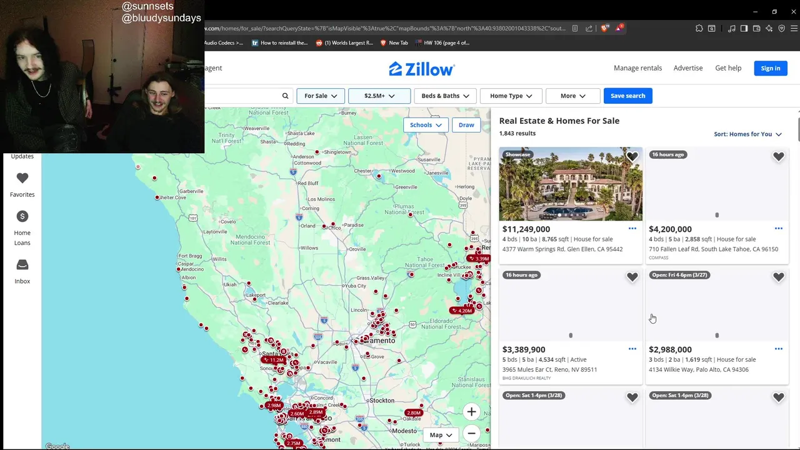Change sort order via Sort: Homes for You
The height and width of the screenshot is (450, 800).
(x=747, y=134)
